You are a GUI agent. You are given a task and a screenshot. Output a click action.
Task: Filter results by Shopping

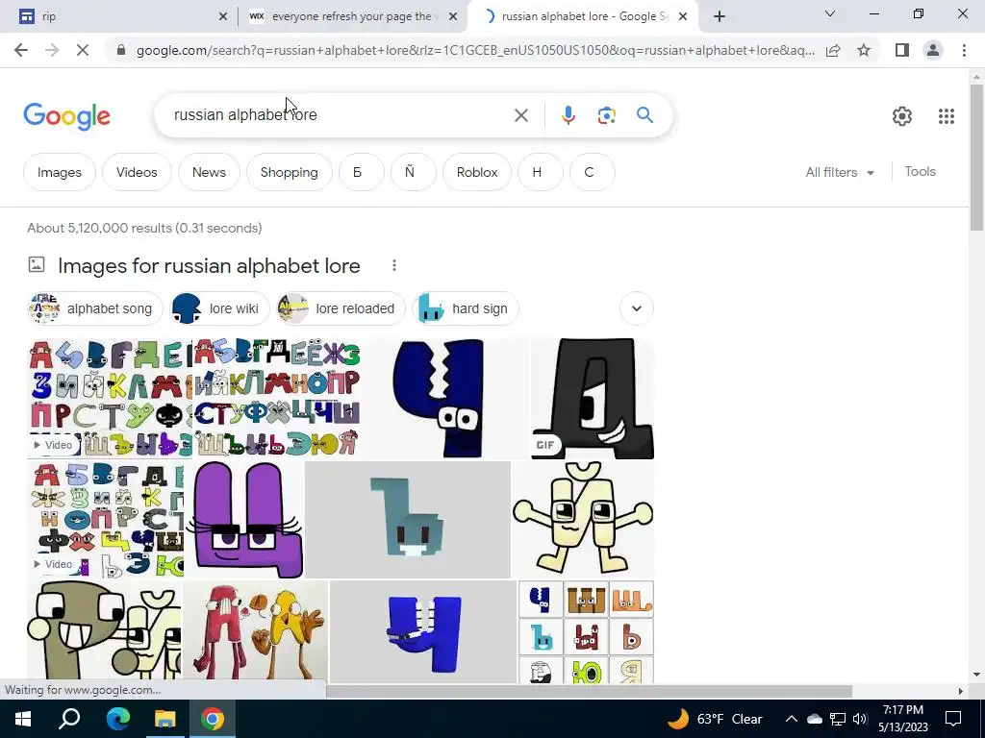coord(289,172)
